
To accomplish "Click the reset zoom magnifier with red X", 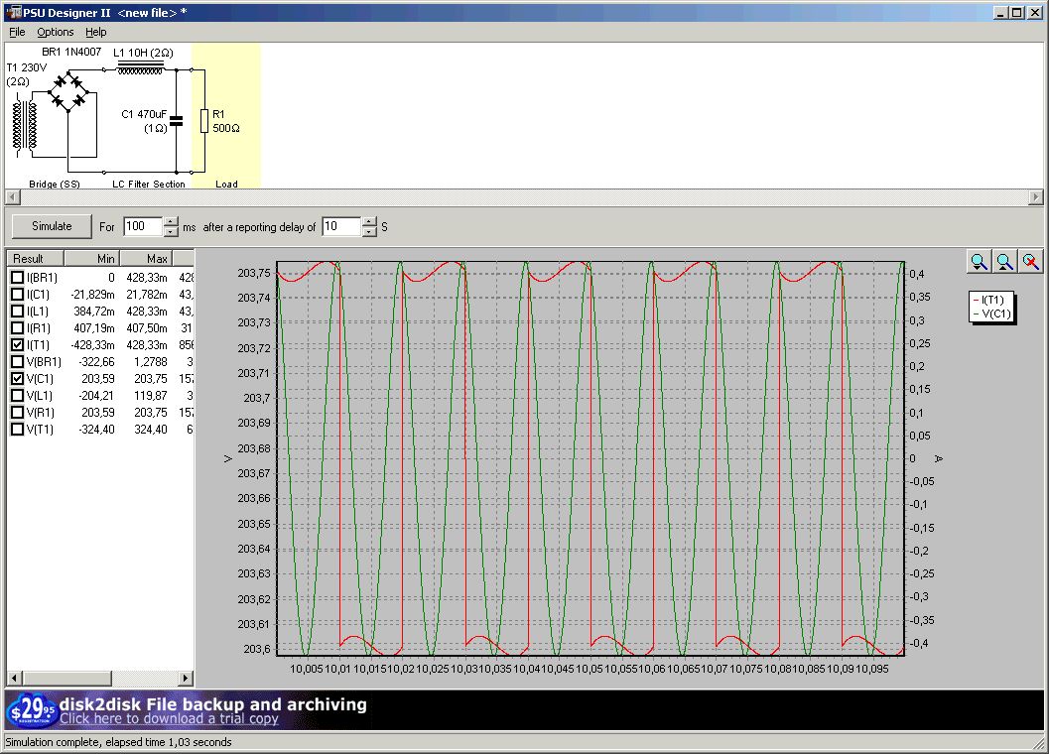I will point(1031,261).
